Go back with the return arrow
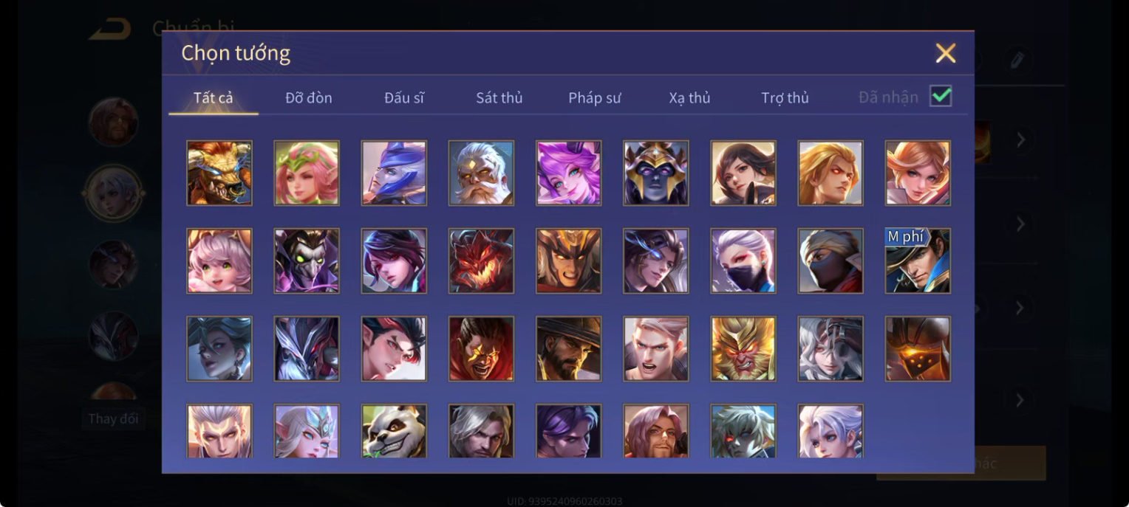 (109, 30)
